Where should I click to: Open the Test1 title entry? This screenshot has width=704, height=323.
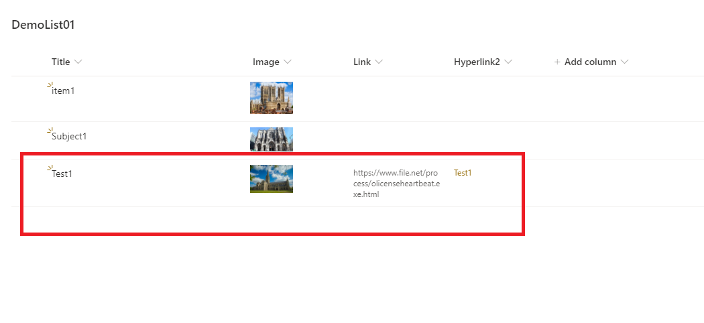[x=62, y=174]
